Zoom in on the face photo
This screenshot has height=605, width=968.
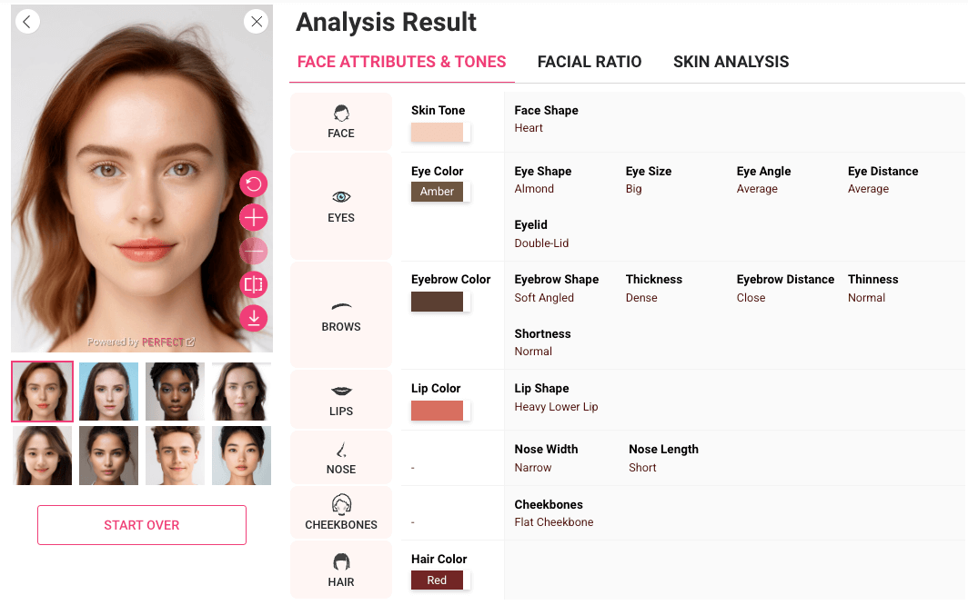[x=253, y=217]
